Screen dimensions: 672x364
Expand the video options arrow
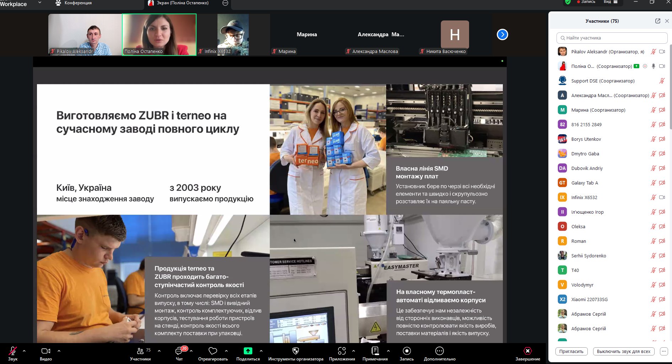59,351
